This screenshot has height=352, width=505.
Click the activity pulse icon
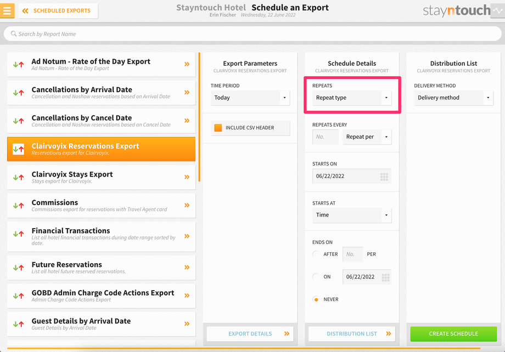[498, 10]
